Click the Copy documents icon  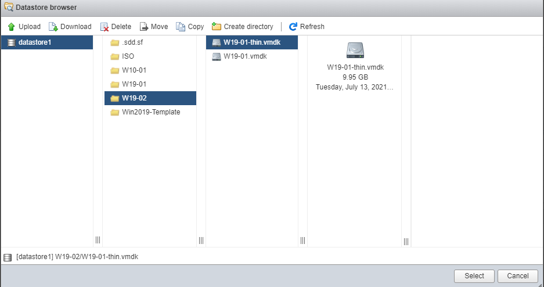coord(181,27)
